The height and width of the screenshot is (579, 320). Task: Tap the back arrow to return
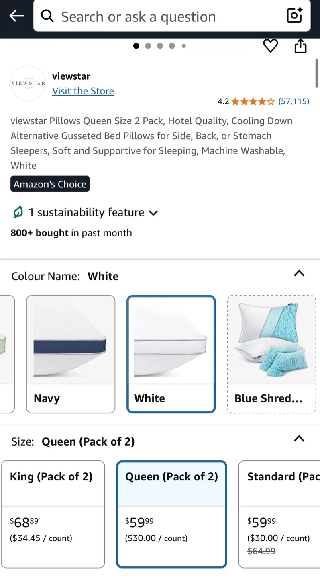16,16
